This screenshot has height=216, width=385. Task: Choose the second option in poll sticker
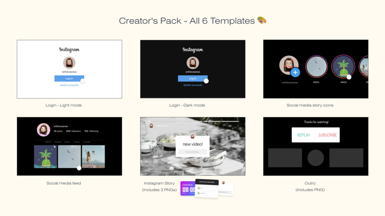pos(207,193)
